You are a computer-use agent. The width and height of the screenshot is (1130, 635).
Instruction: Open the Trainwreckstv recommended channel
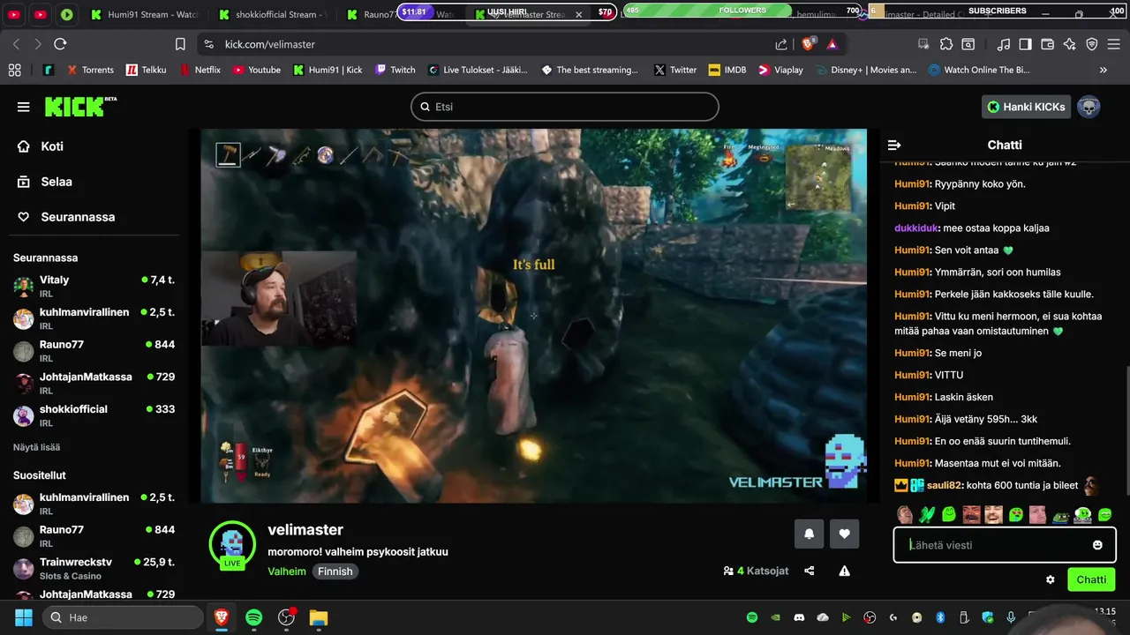pyautogui.click(x=94, y=568)
